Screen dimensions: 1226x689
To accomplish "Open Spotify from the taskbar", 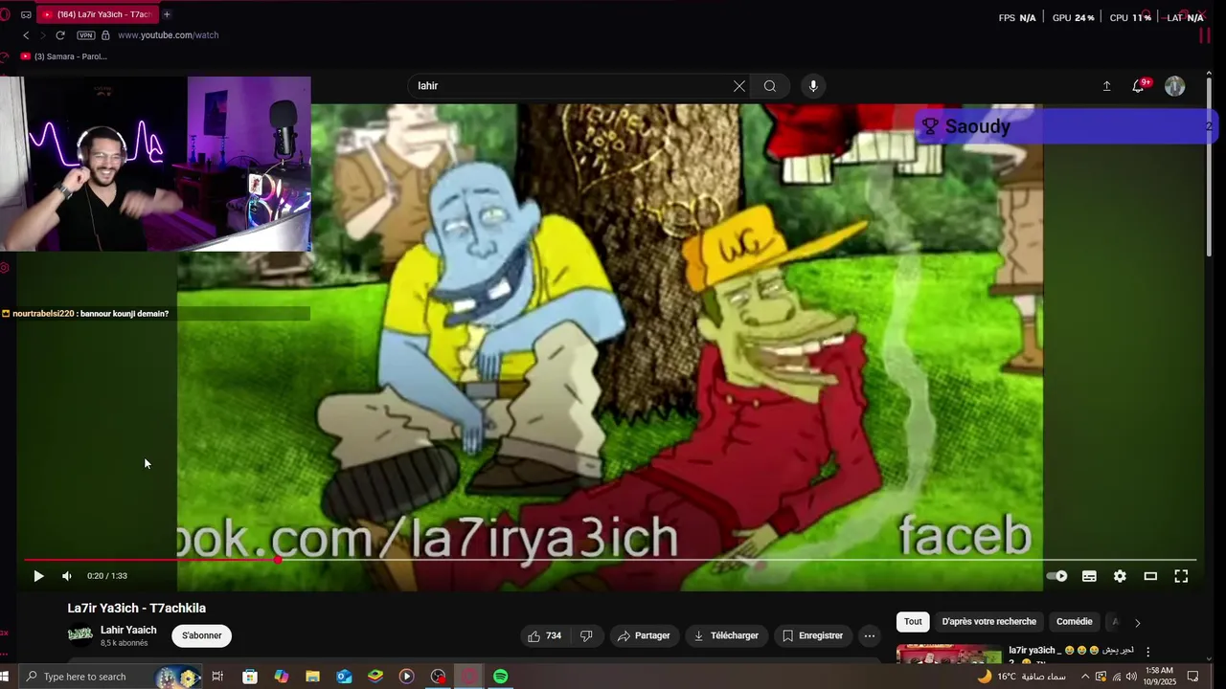I will 500,677.
